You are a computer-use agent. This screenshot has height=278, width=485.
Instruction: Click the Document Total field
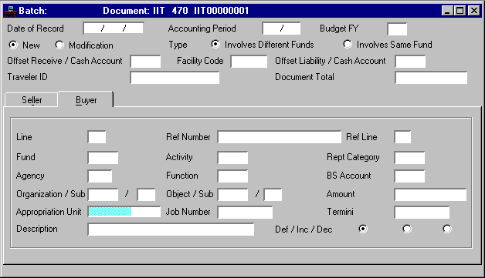431,78
